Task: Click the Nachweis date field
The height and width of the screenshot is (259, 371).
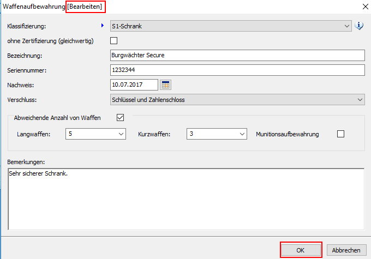Action: point(134,85)
